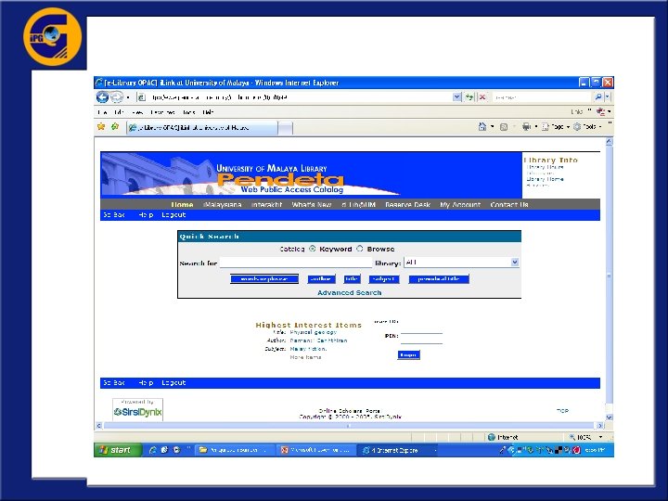This screenshot has height=501, width=668.
Task: Click the Add to Favorites icon
Action: point(115,126)
